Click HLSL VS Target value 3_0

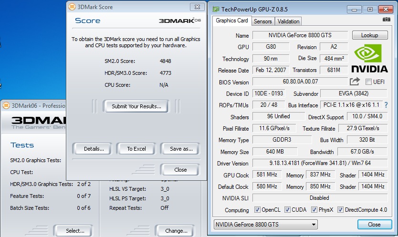pyautogui.click(x=165, y=189)
